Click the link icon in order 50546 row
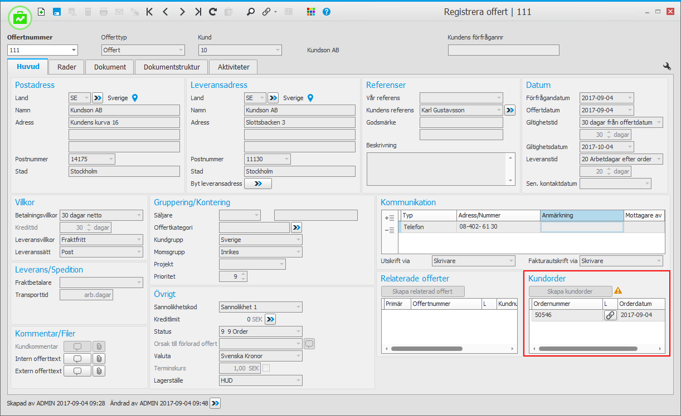Viewport: 681px width, 416px height. tap(610, 315)
